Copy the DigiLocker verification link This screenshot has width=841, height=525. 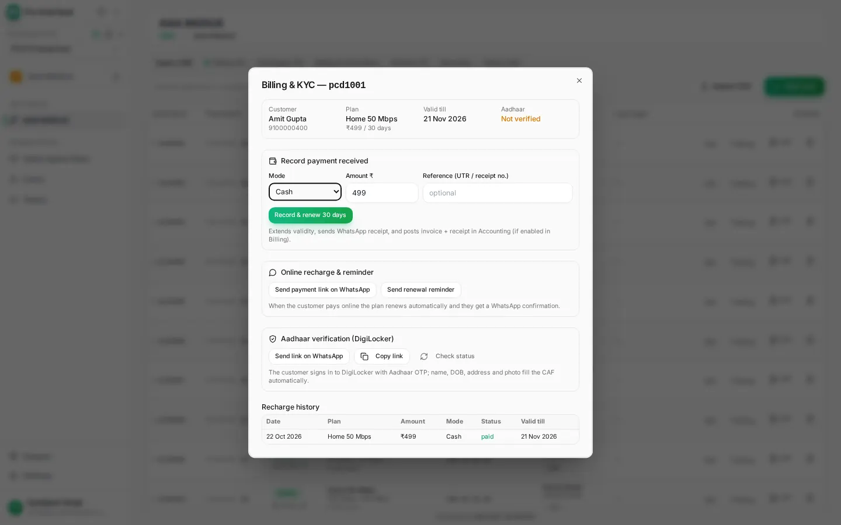(x=382, y=356)
